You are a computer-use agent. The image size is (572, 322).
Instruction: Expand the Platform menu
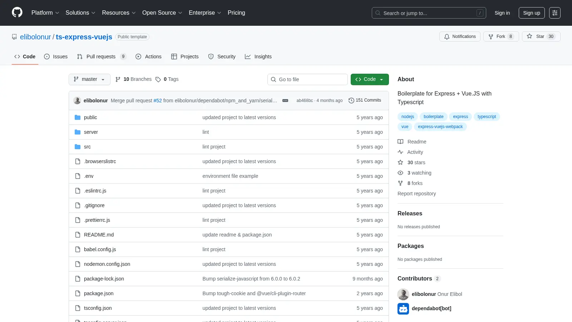tap(45, 13)
